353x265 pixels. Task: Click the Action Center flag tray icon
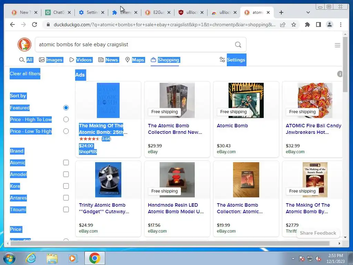pyautogui.click(x=301, y=258)
